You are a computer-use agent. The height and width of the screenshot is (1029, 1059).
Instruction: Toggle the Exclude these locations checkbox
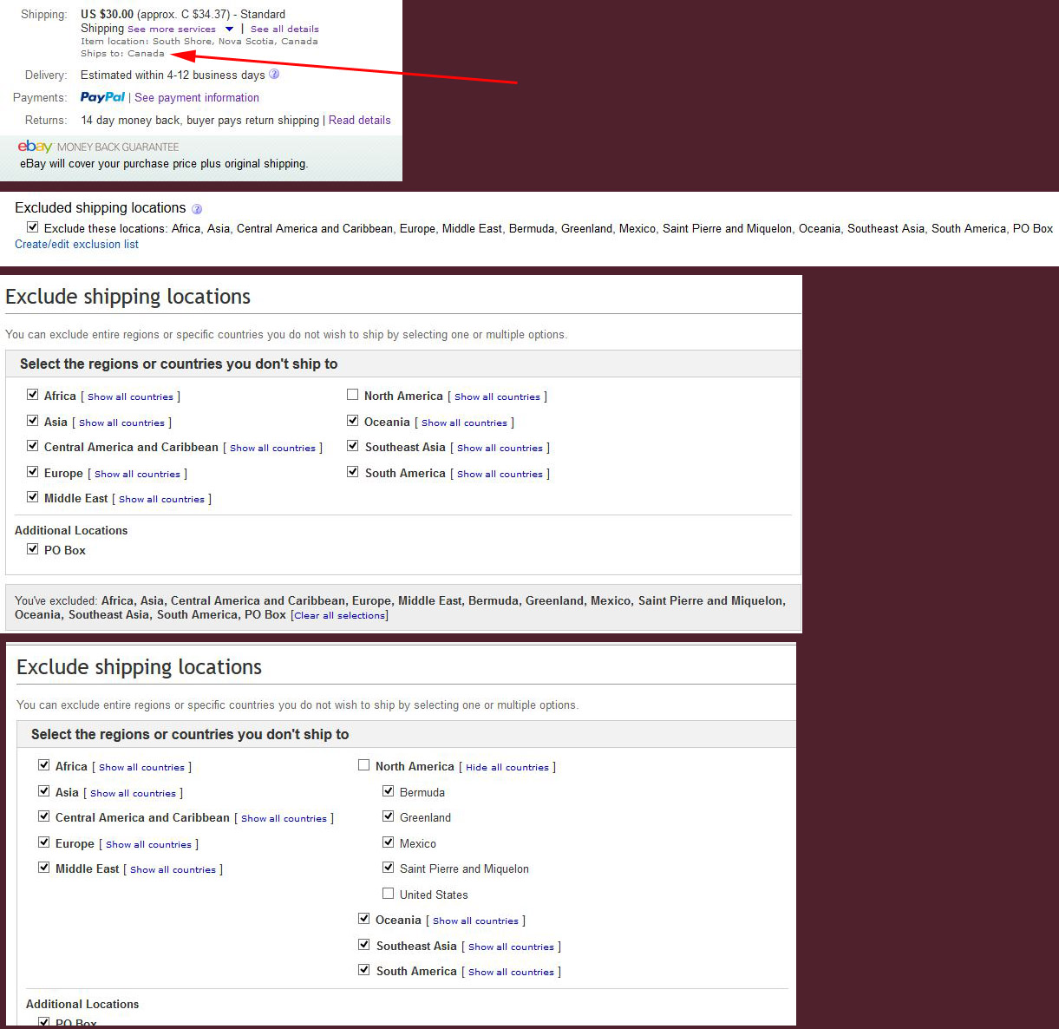coord(33,227)
